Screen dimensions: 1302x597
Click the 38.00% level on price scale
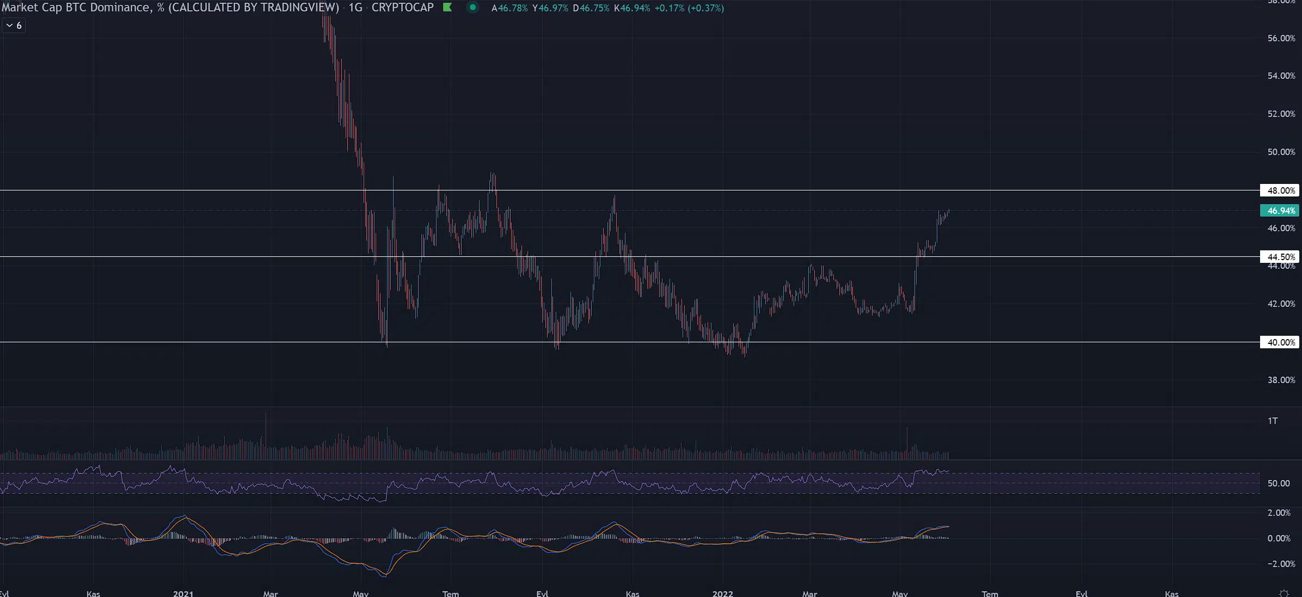tap(1281, 380)
